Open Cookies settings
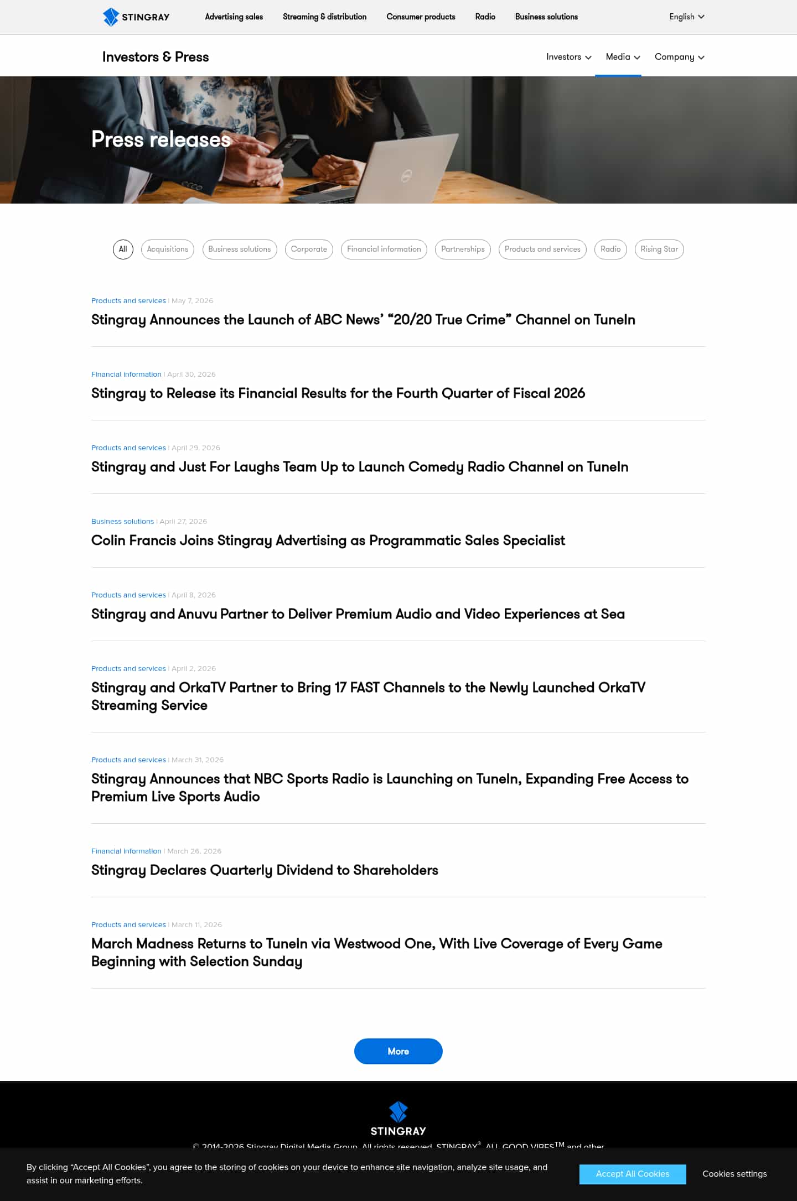Viewport: 797px width, 1201px height. point(734,1174)
